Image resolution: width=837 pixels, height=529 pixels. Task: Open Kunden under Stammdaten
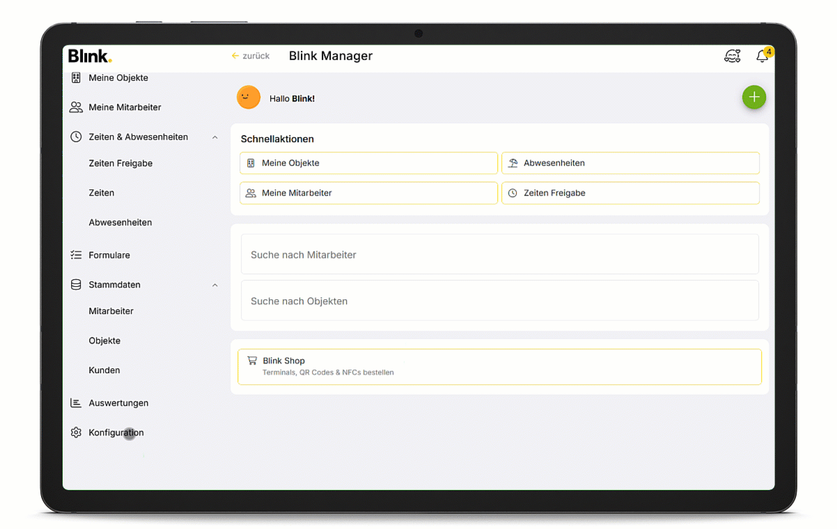click(104, 370)
